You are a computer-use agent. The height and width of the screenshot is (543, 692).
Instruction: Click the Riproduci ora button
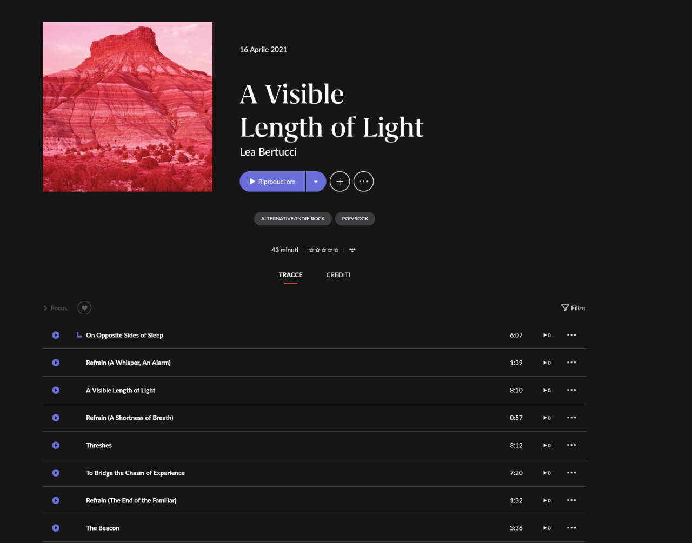coord(272,182)
